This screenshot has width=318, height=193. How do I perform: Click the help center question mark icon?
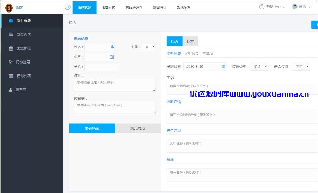[262, 7]
